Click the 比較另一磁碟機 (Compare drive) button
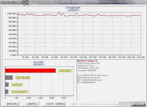Screen dimensions: 147x107 (54, 104)
